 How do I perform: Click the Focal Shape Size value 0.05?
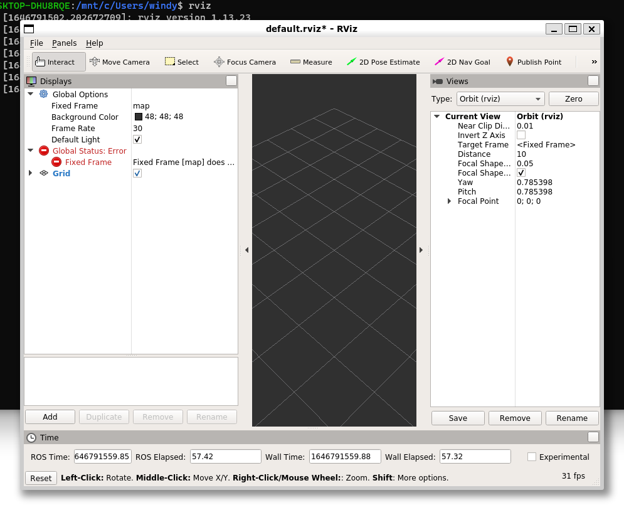(x=525, y=164)
